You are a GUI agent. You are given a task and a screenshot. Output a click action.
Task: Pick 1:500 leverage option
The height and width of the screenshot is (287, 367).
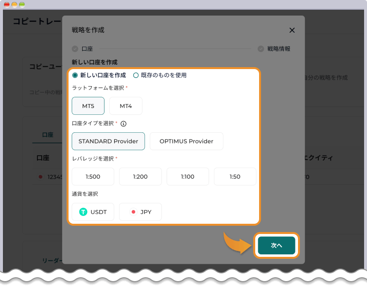[x=93, y=177]
